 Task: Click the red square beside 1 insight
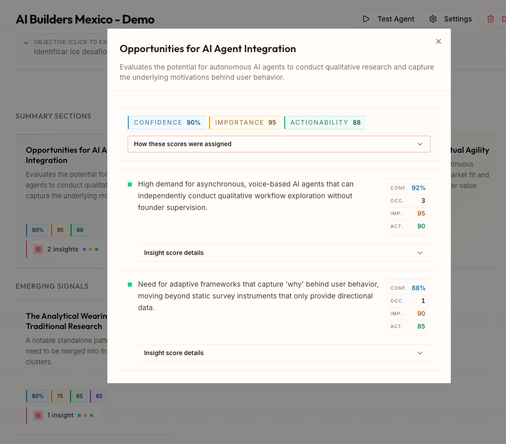click(x=38, y=415)
